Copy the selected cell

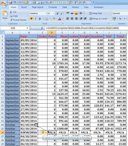click(x=14, y=16)
